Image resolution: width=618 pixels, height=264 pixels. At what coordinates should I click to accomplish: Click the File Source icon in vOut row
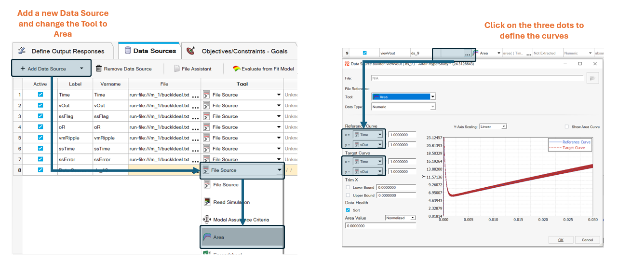click(206, 105)
